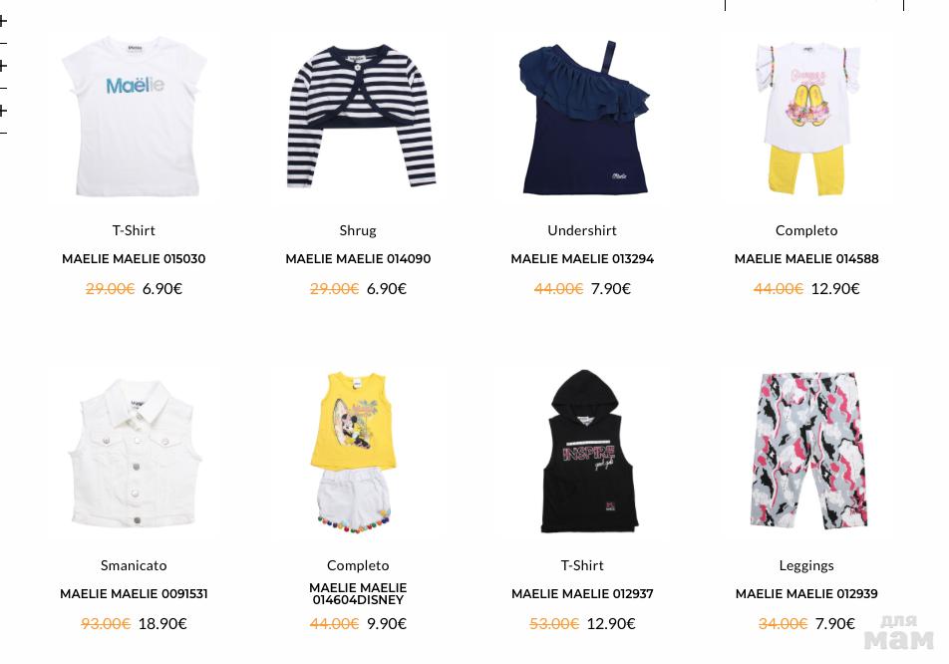Click the Leggings category label

[x=806, y=566]
